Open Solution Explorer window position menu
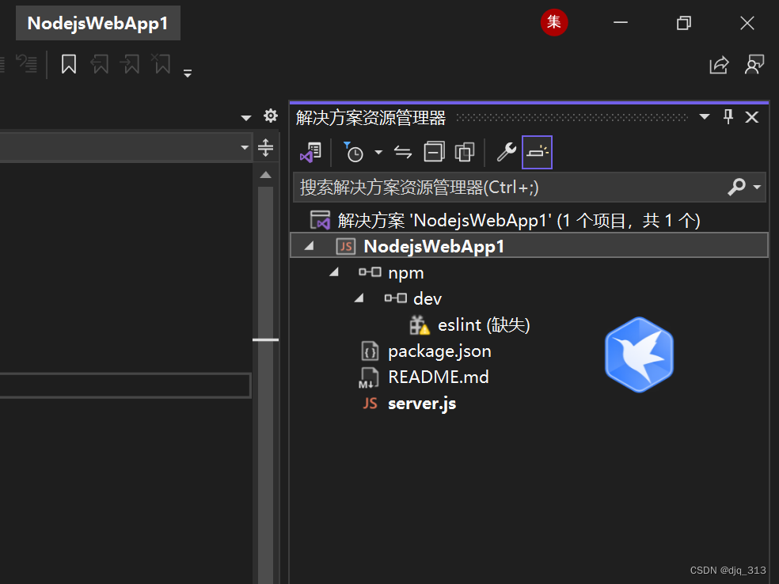 (x=705, y=117)
